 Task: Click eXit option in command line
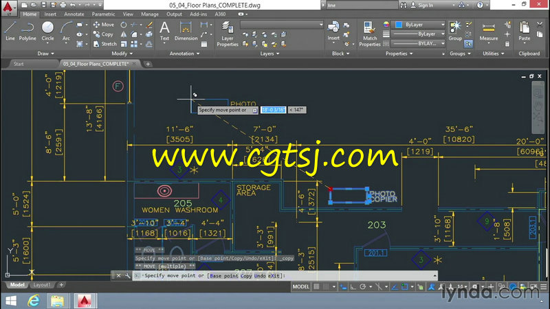(274, 276)
